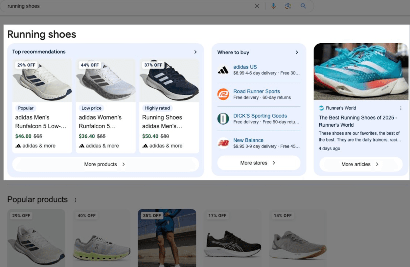Click the Highly rated tag
Image resolution: width=410 pixels, height=267 pixels.
[x=157, y=108]
